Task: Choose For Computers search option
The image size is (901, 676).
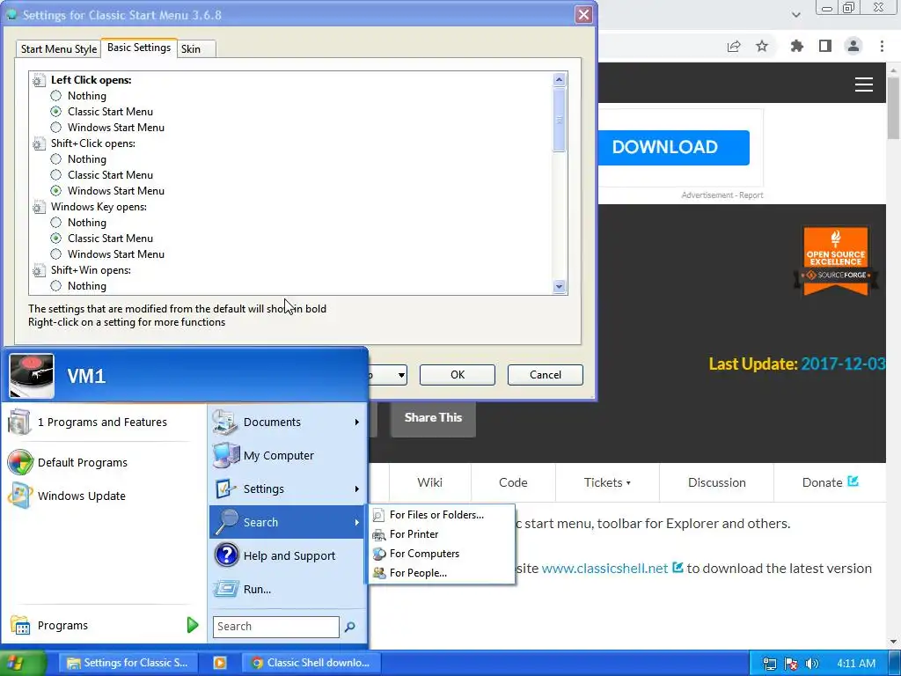Action: tap(442, 553)
